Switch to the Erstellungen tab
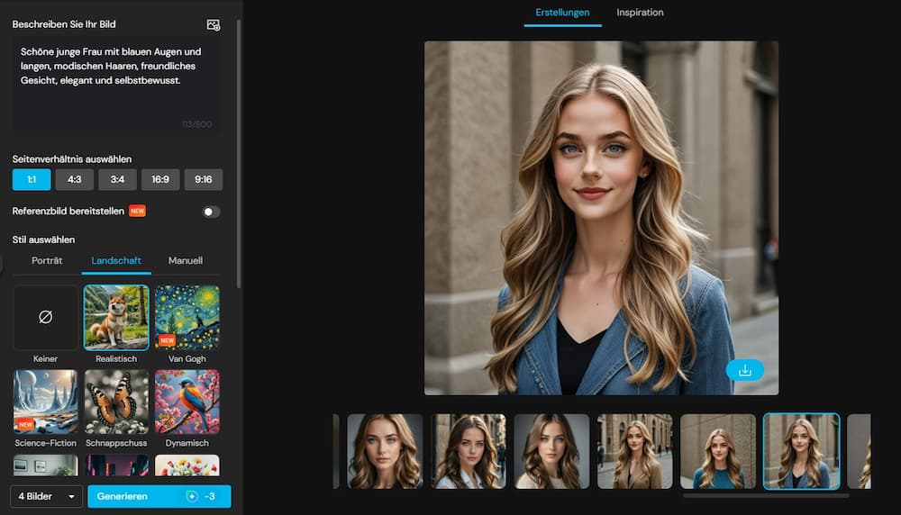Viewport: 901px width, 515px height. (x=562, y=13)
